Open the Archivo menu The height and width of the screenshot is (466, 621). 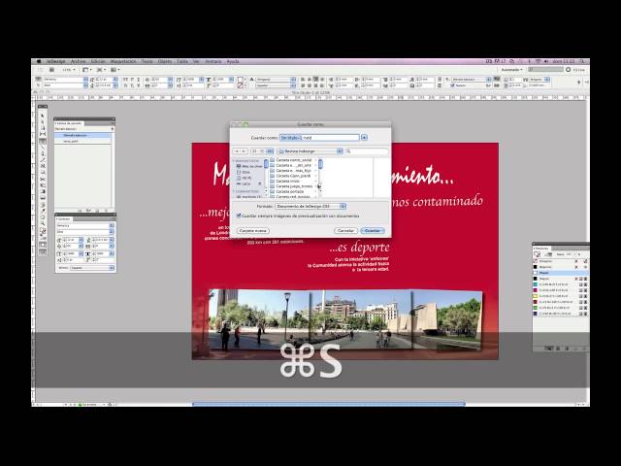pos(78,61)
